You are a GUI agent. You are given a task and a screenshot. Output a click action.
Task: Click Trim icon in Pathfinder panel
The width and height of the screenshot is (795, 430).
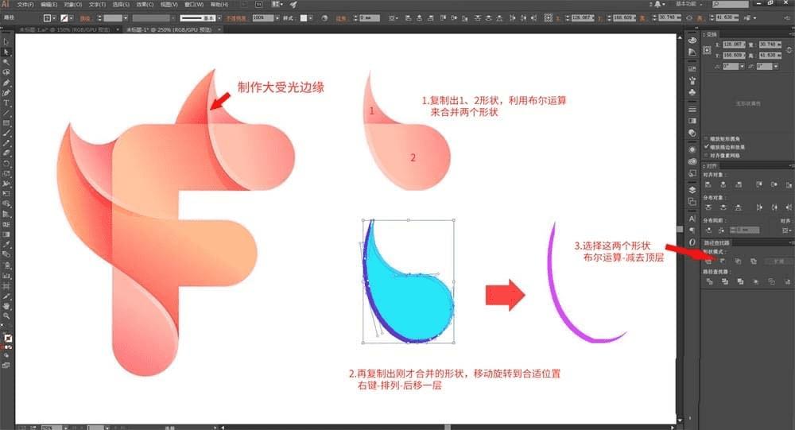click(x=724, y=281)
